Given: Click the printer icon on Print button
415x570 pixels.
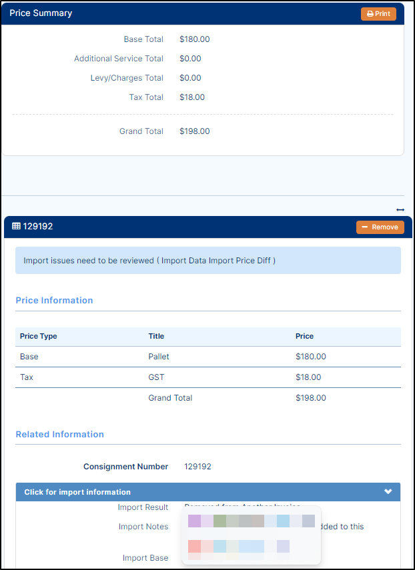Looking at the screenshot, I should click(370, 14).
